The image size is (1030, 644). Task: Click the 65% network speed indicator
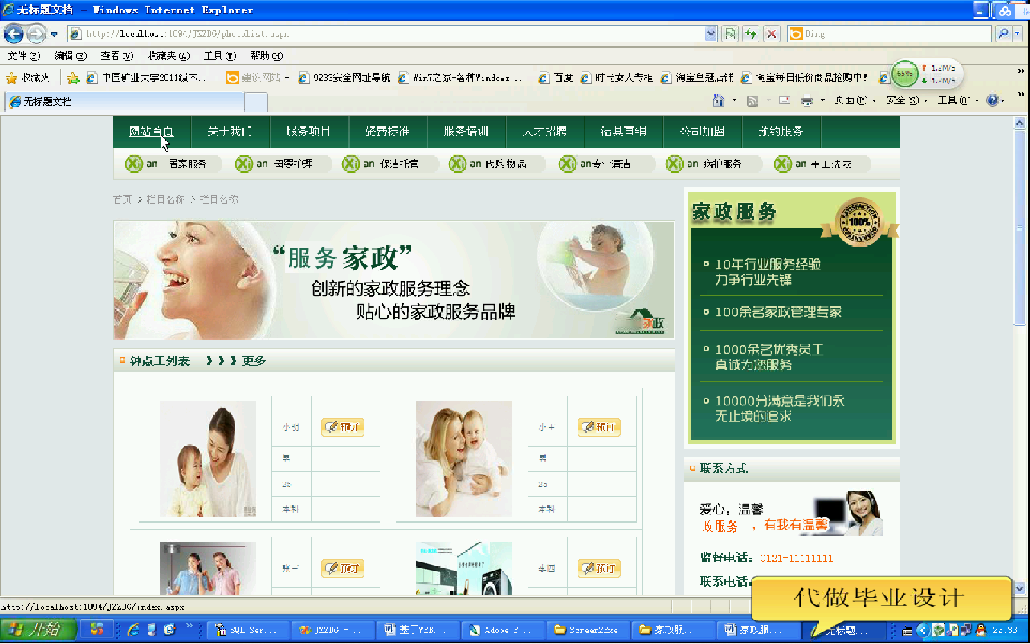tap(905, 74)
